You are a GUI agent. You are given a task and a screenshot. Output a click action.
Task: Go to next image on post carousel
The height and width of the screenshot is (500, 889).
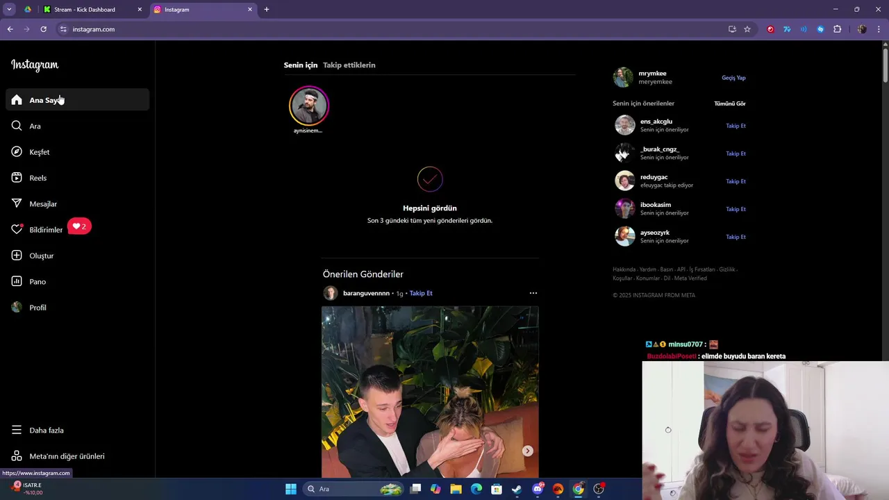(528, 451)
